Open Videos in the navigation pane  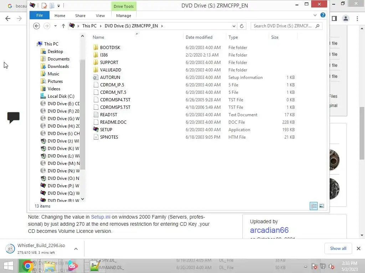[54, 89]
